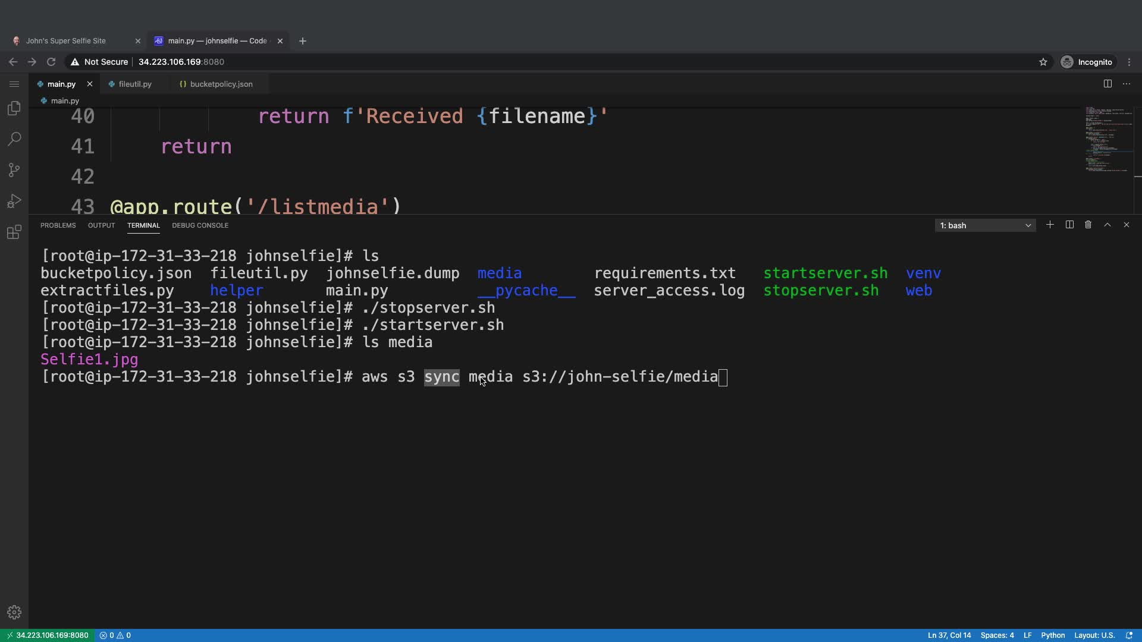The image size is (1142, 642).
Task: Switch to the PROBLEMS panel tab
Action: click(x=58, y=225)
